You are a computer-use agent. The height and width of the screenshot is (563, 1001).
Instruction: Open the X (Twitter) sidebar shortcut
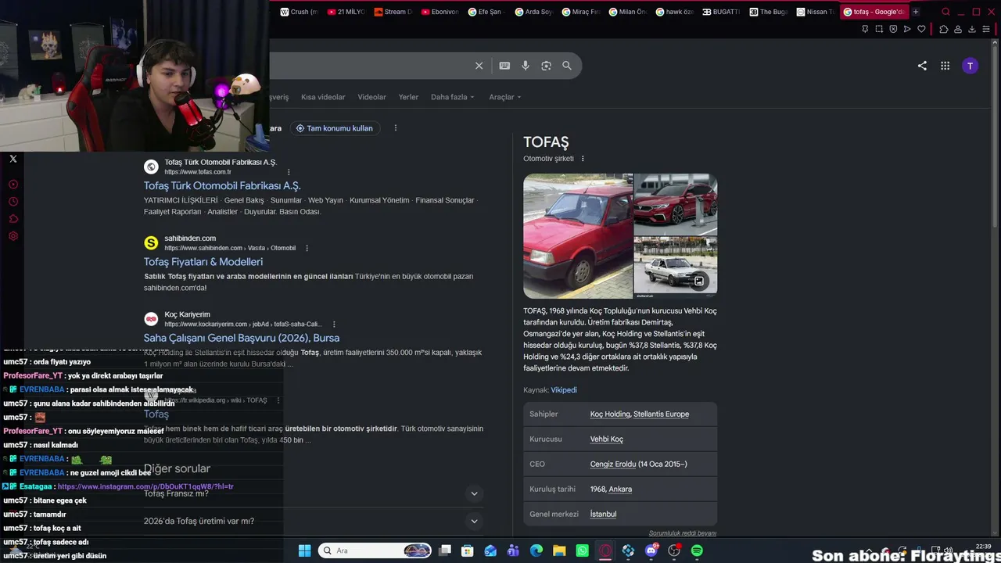pos(13,159)
